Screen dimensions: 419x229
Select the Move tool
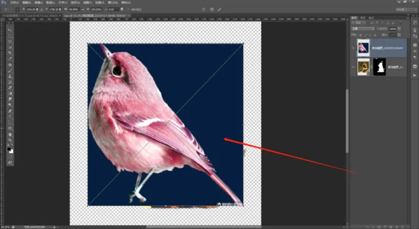click(x=10, y=30)
